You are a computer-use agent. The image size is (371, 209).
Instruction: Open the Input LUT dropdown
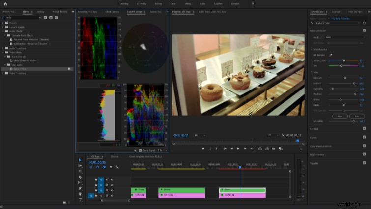click(345, 37)
